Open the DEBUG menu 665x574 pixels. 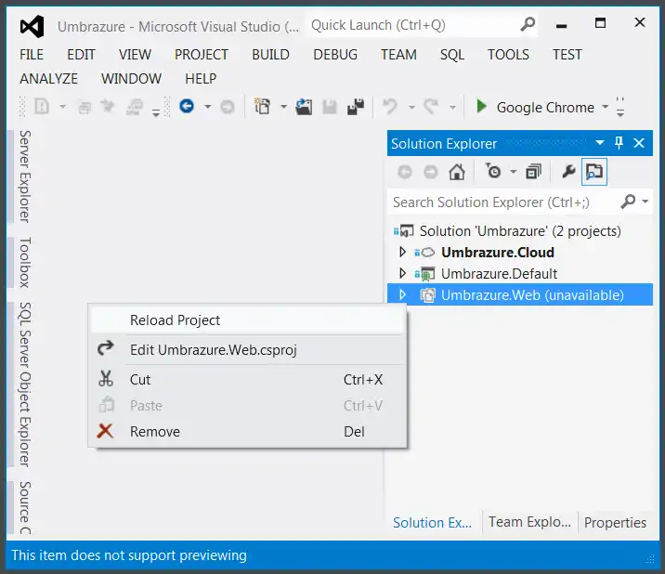tap(335, 54)
